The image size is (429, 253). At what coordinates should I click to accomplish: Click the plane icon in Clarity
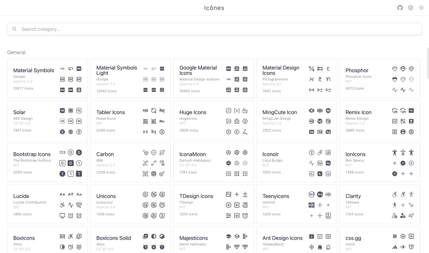click(x=411, y=216)
